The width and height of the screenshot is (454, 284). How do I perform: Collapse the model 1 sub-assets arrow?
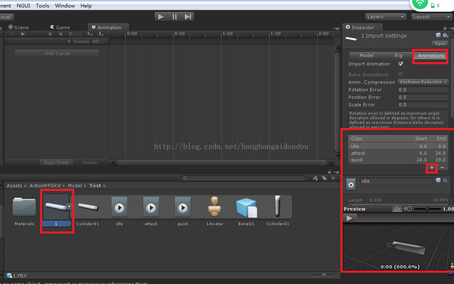click(x=69, y=206)
